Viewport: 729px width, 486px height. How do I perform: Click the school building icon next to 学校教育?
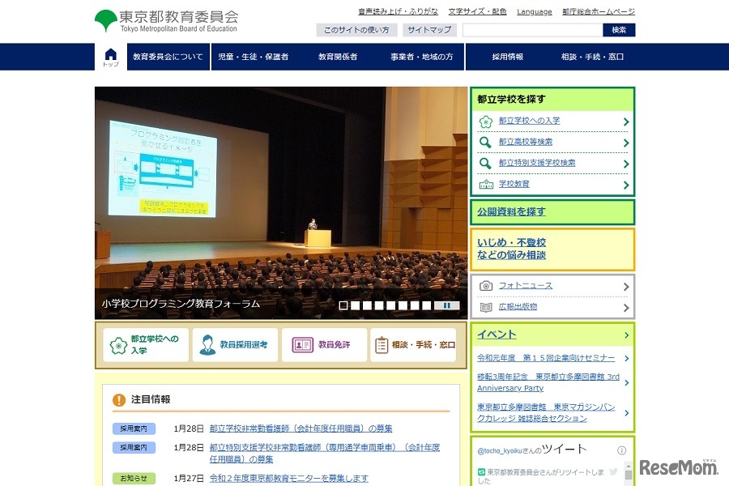[487, 184]
